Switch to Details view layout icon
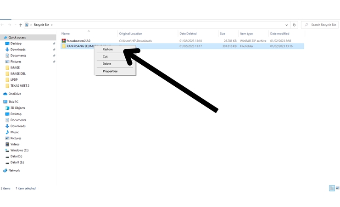Viewport: 340px width, 207px height. tap(332, 188)
